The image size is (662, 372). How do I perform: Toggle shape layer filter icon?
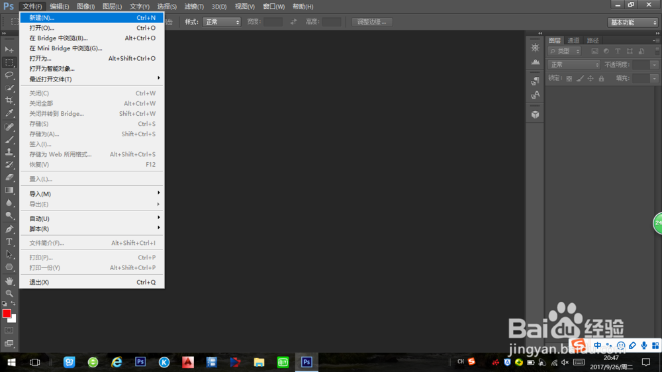coord(630,51)
